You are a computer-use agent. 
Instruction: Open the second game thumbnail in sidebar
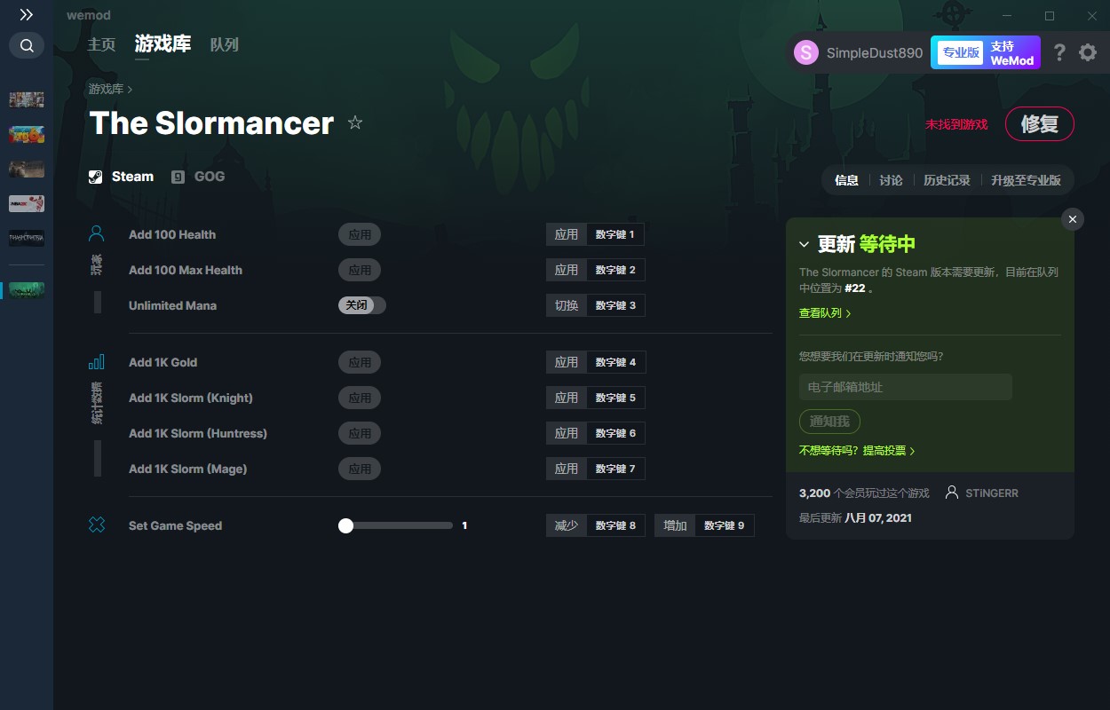click(27, 134)
